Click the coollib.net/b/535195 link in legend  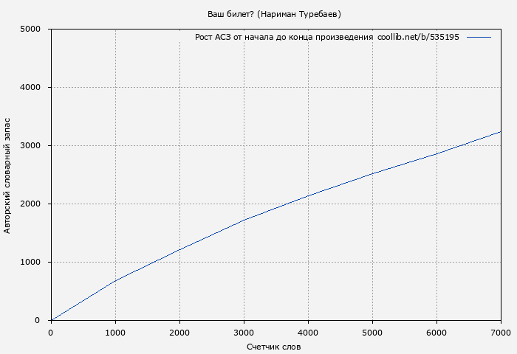[418, 37]
